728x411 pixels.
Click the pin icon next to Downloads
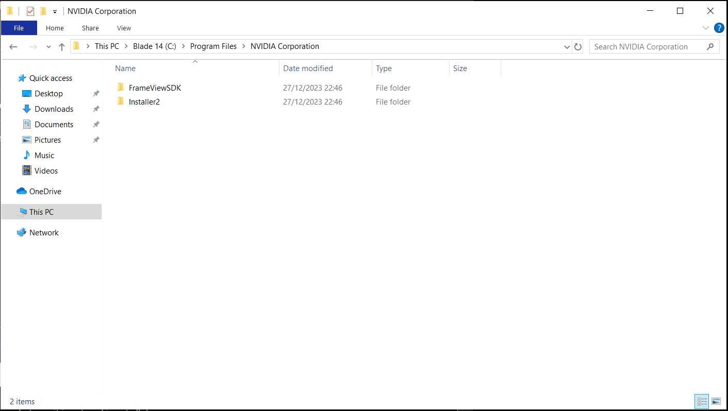tap(96, 109)
